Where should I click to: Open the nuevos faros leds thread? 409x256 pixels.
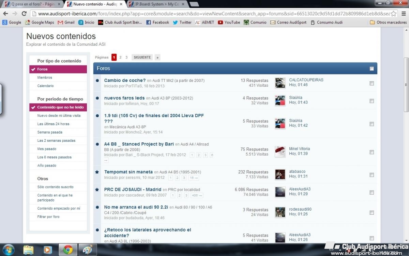pyautogui.click(x=124, y=98)
